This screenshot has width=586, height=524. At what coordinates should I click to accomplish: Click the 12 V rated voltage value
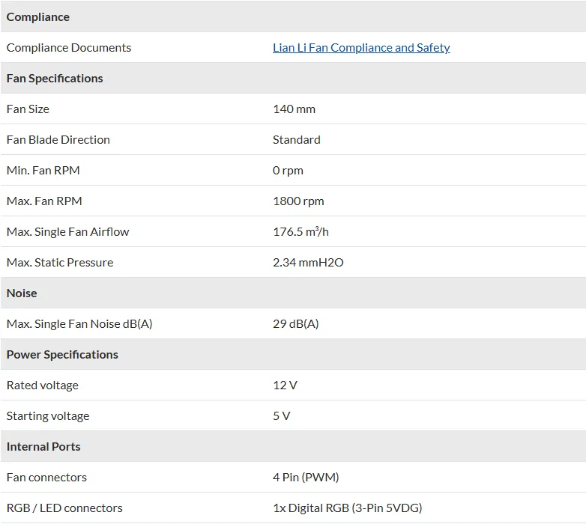[x=285, y=386]
